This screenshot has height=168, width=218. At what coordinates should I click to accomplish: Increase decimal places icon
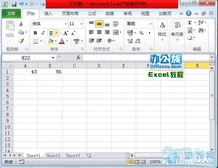130,41
